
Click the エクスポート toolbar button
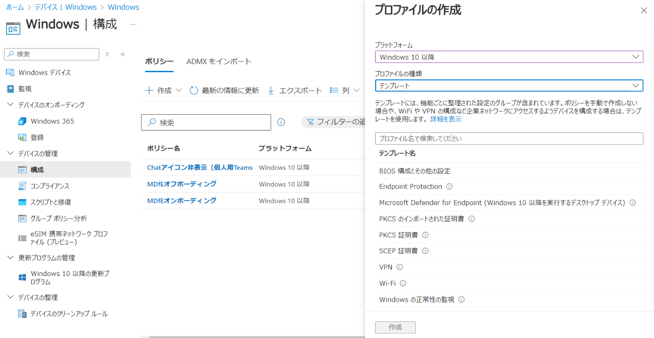(294, 90)
